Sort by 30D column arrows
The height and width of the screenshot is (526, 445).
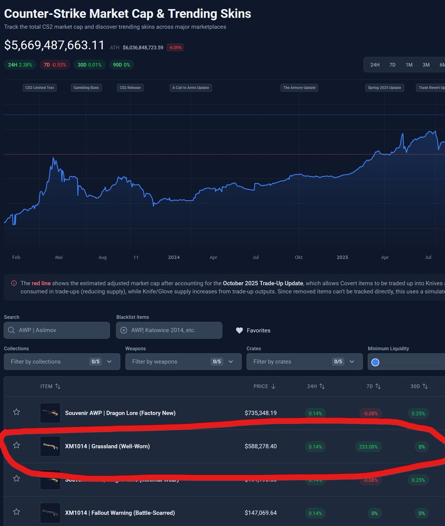[x=425, y=386]
